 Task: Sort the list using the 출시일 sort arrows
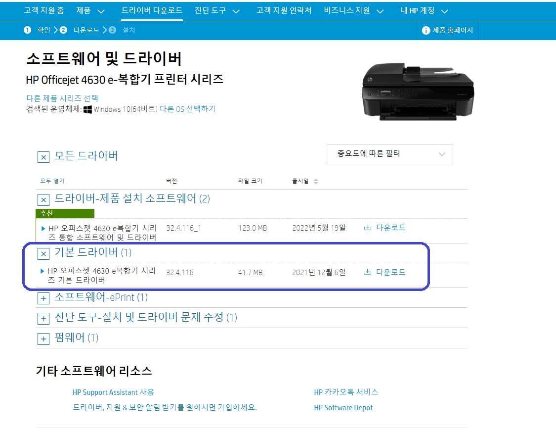point(315,181)
